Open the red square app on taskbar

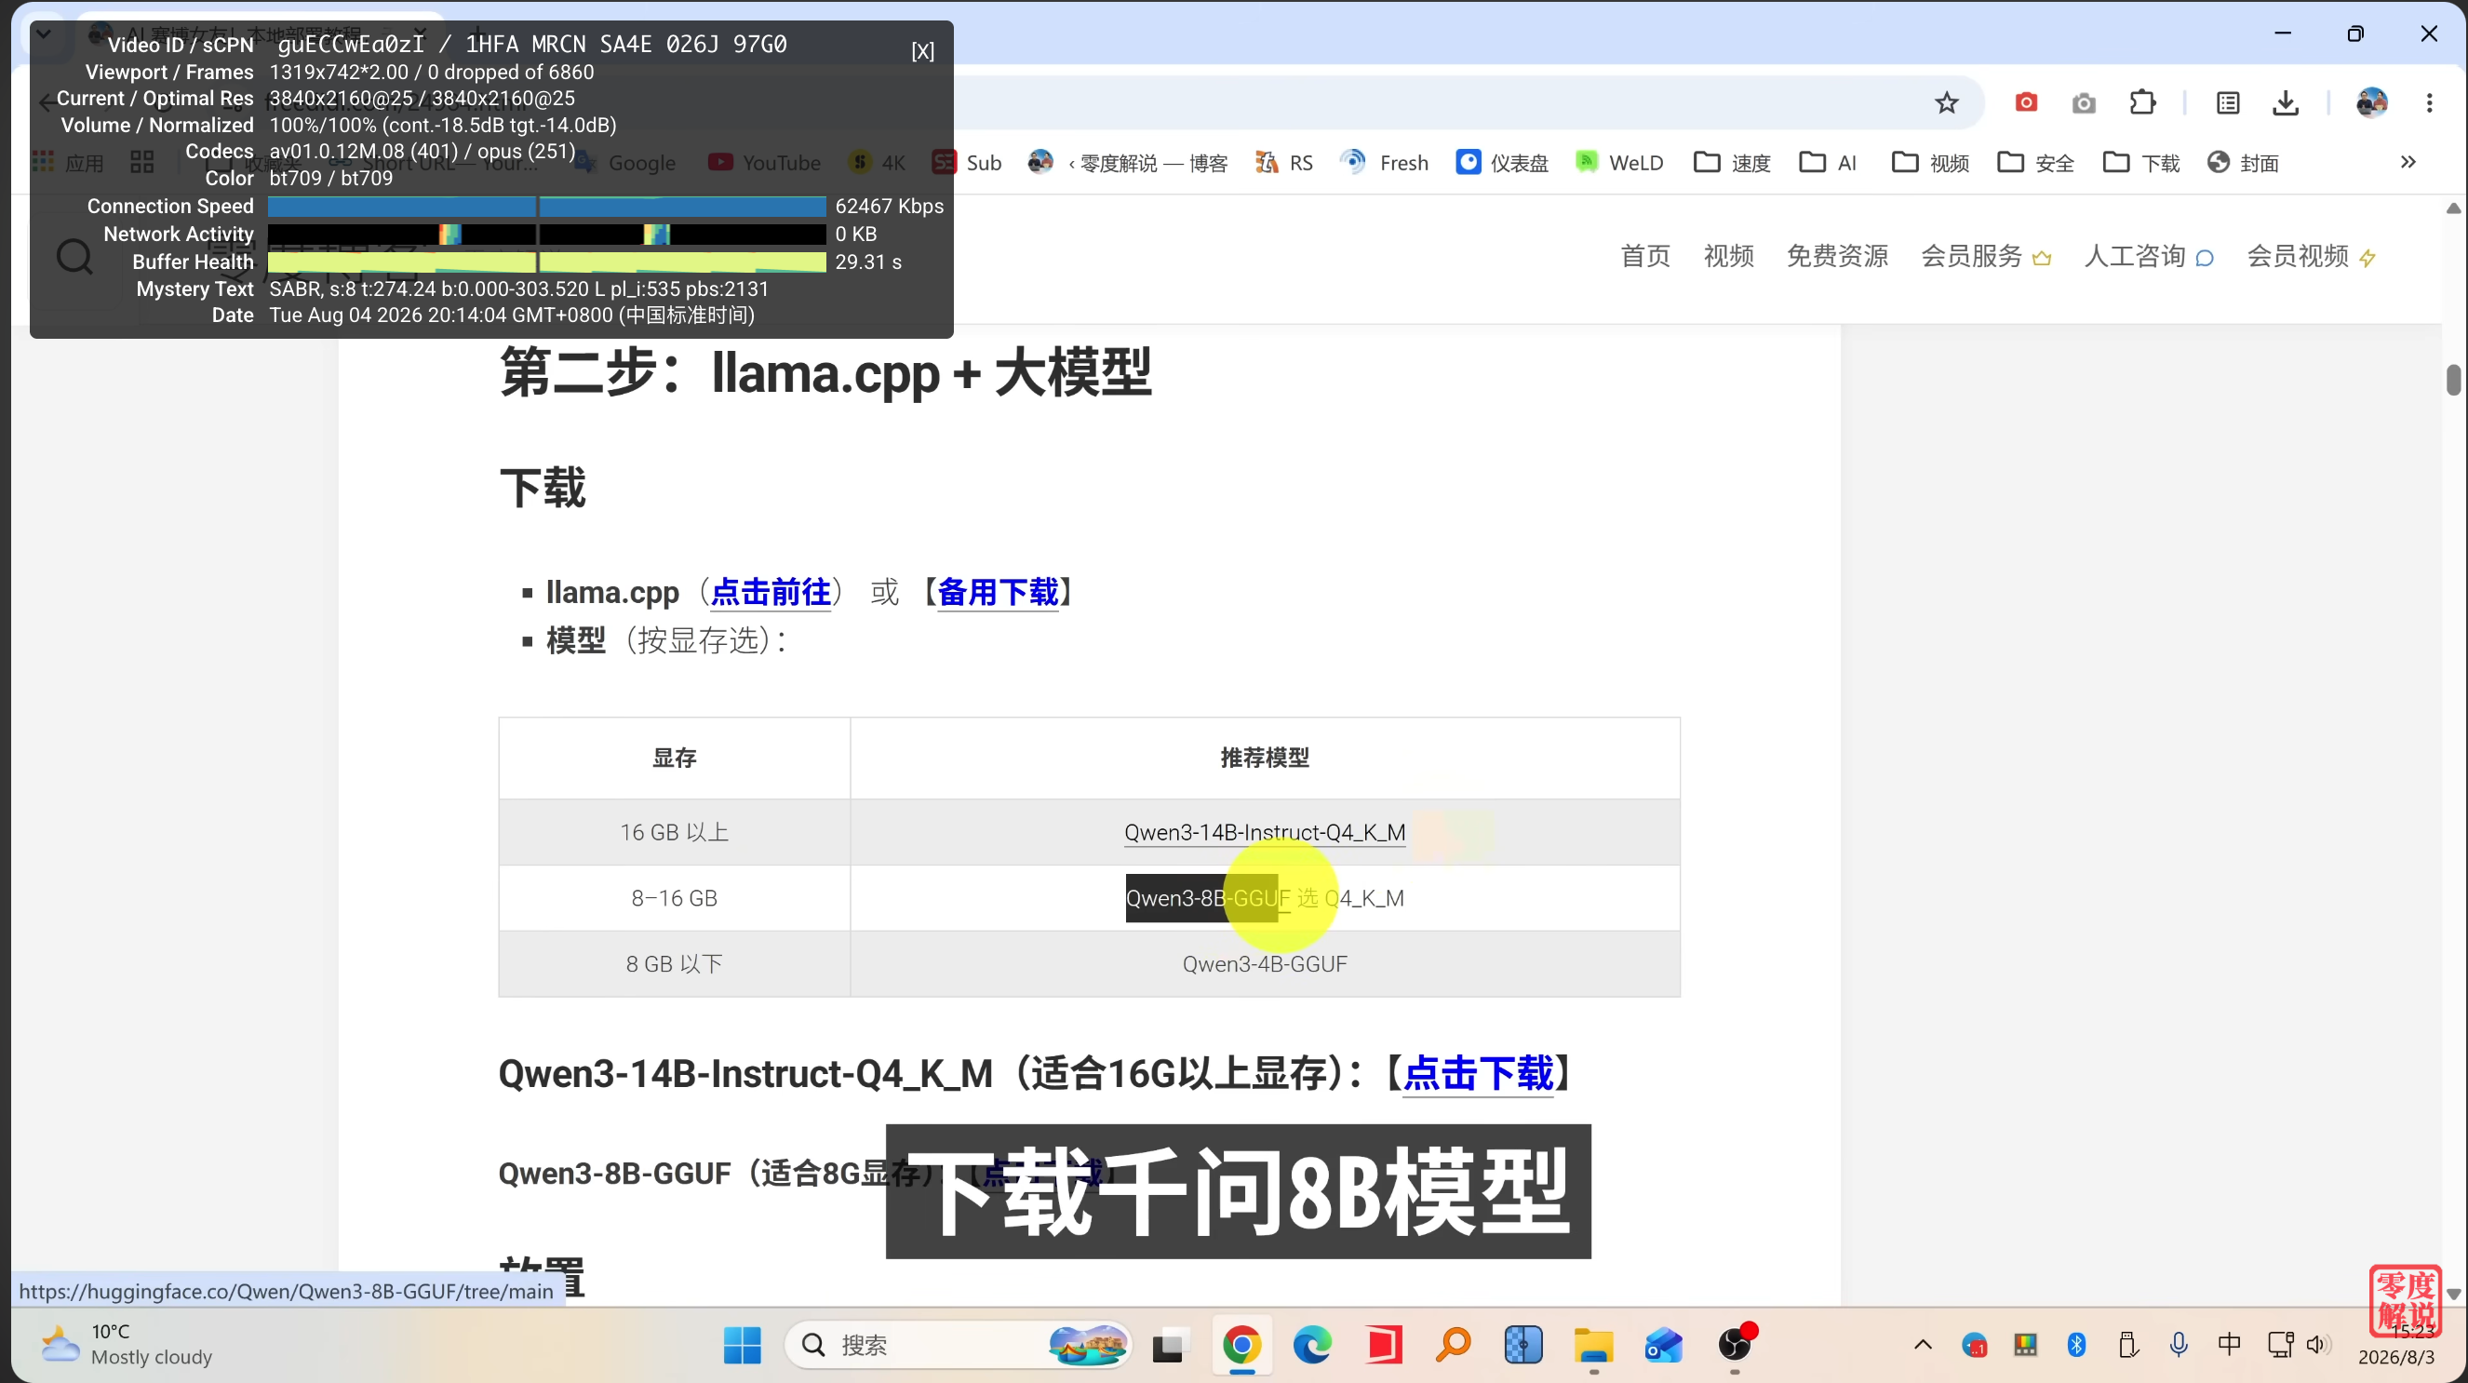click(x=1384, y=1345)
